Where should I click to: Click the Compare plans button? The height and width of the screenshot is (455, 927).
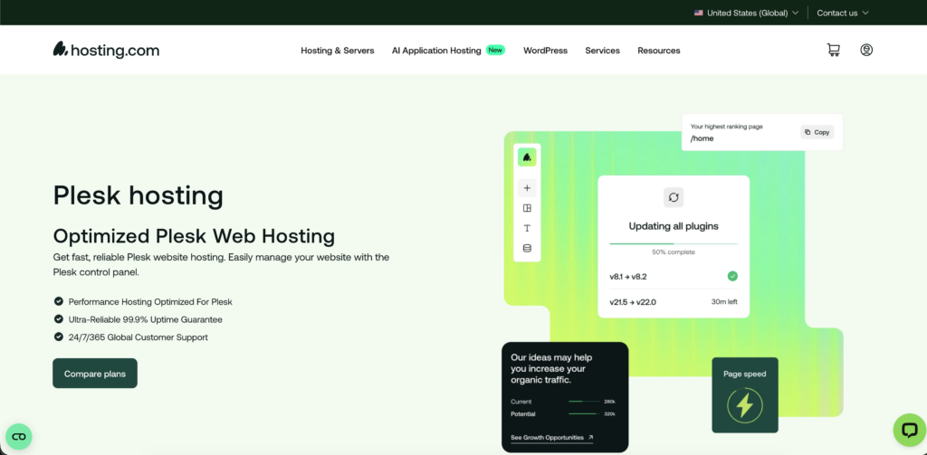94,374
